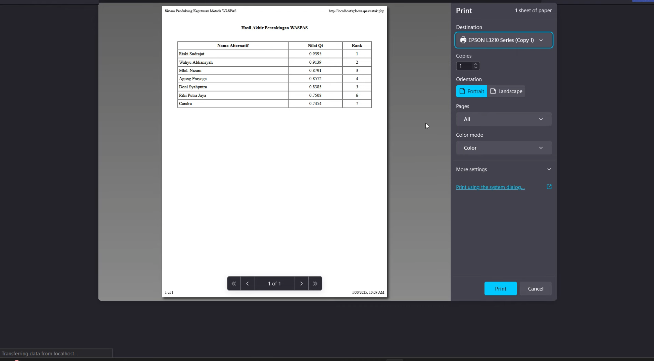This screenshot has width=654, height=361.
Task: Select Portrait orientation
Action: 471,91
